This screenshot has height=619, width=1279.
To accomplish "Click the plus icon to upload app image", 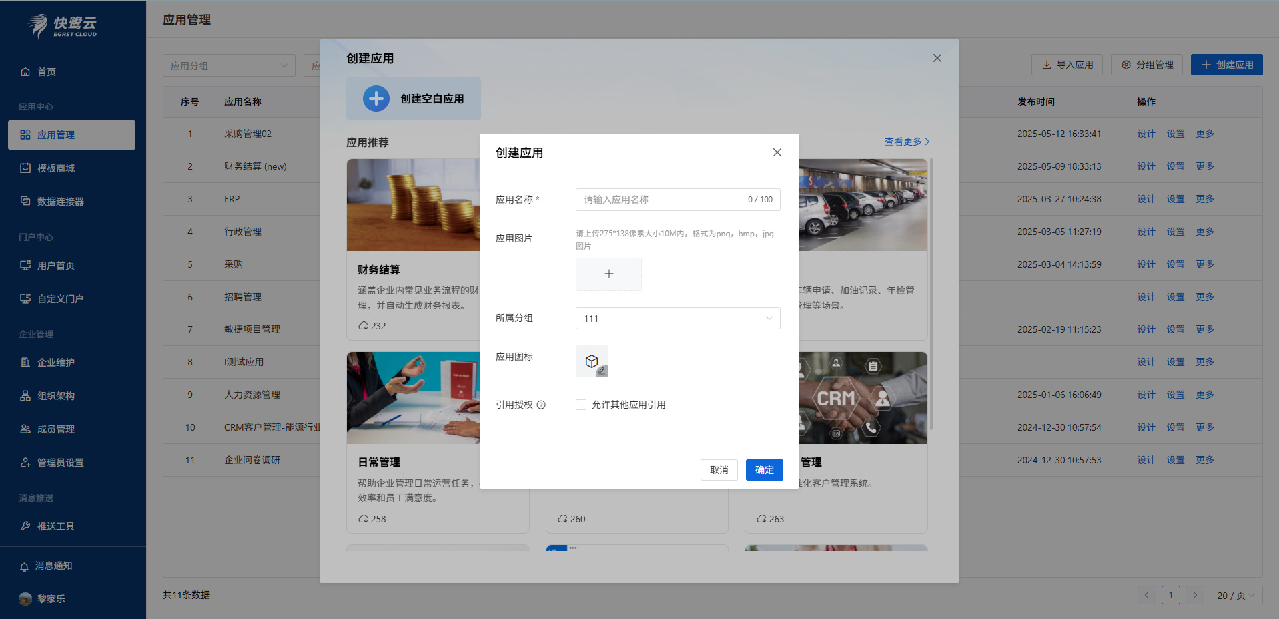I will point(608,274).
